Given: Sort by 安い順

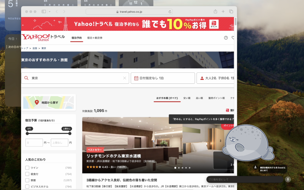Looking at the screenshot, I should (x=187, y=98).
